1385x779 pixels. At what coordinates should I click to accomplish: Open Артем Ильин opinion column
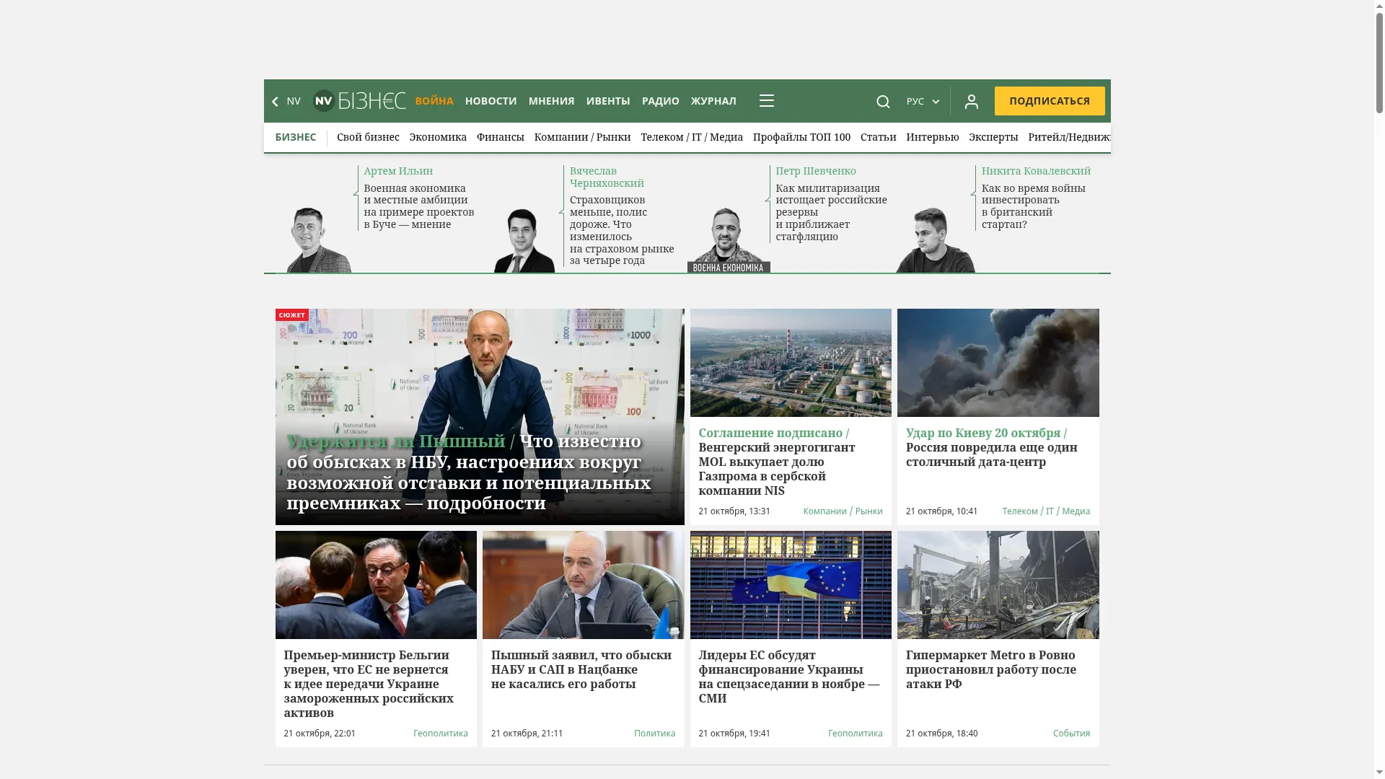[418, 206]
